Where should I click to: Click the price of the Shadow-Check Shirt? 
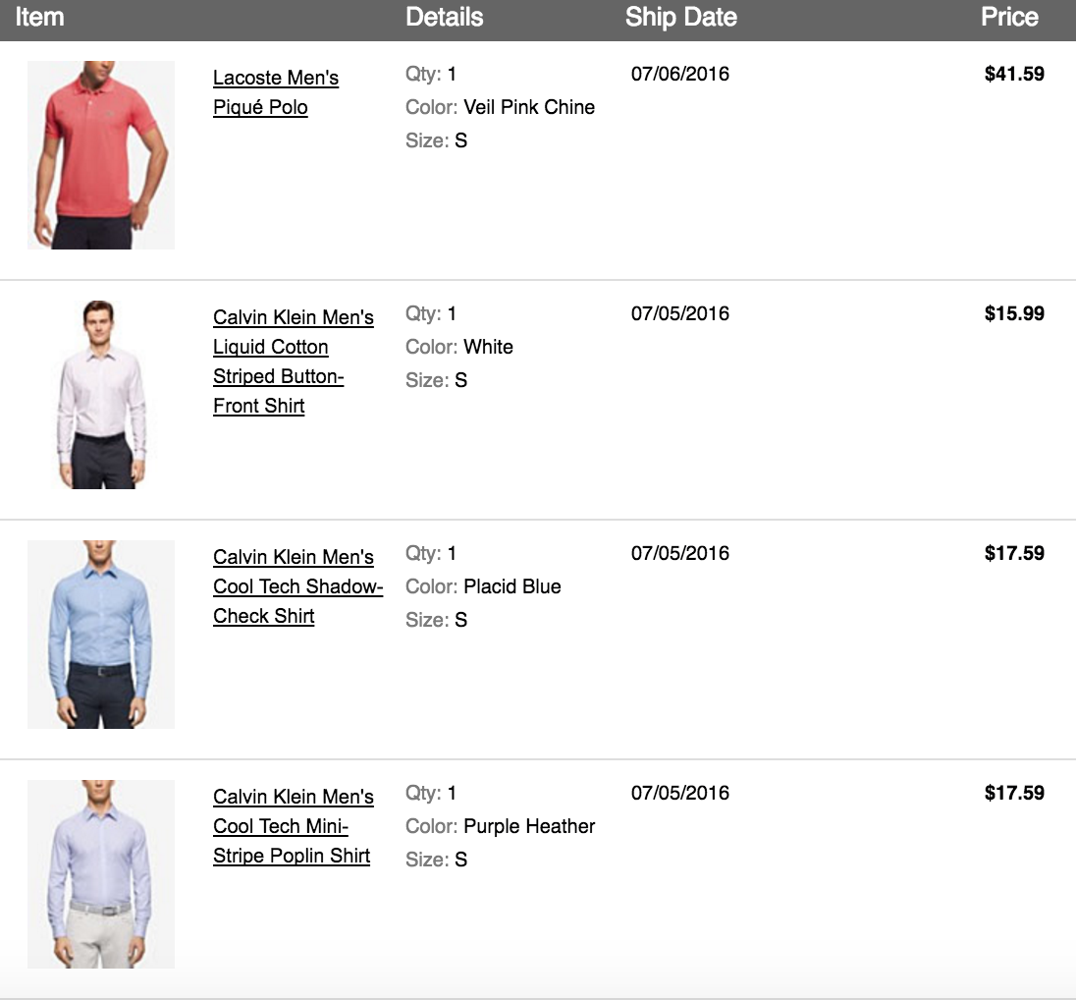coord(1014,553)
